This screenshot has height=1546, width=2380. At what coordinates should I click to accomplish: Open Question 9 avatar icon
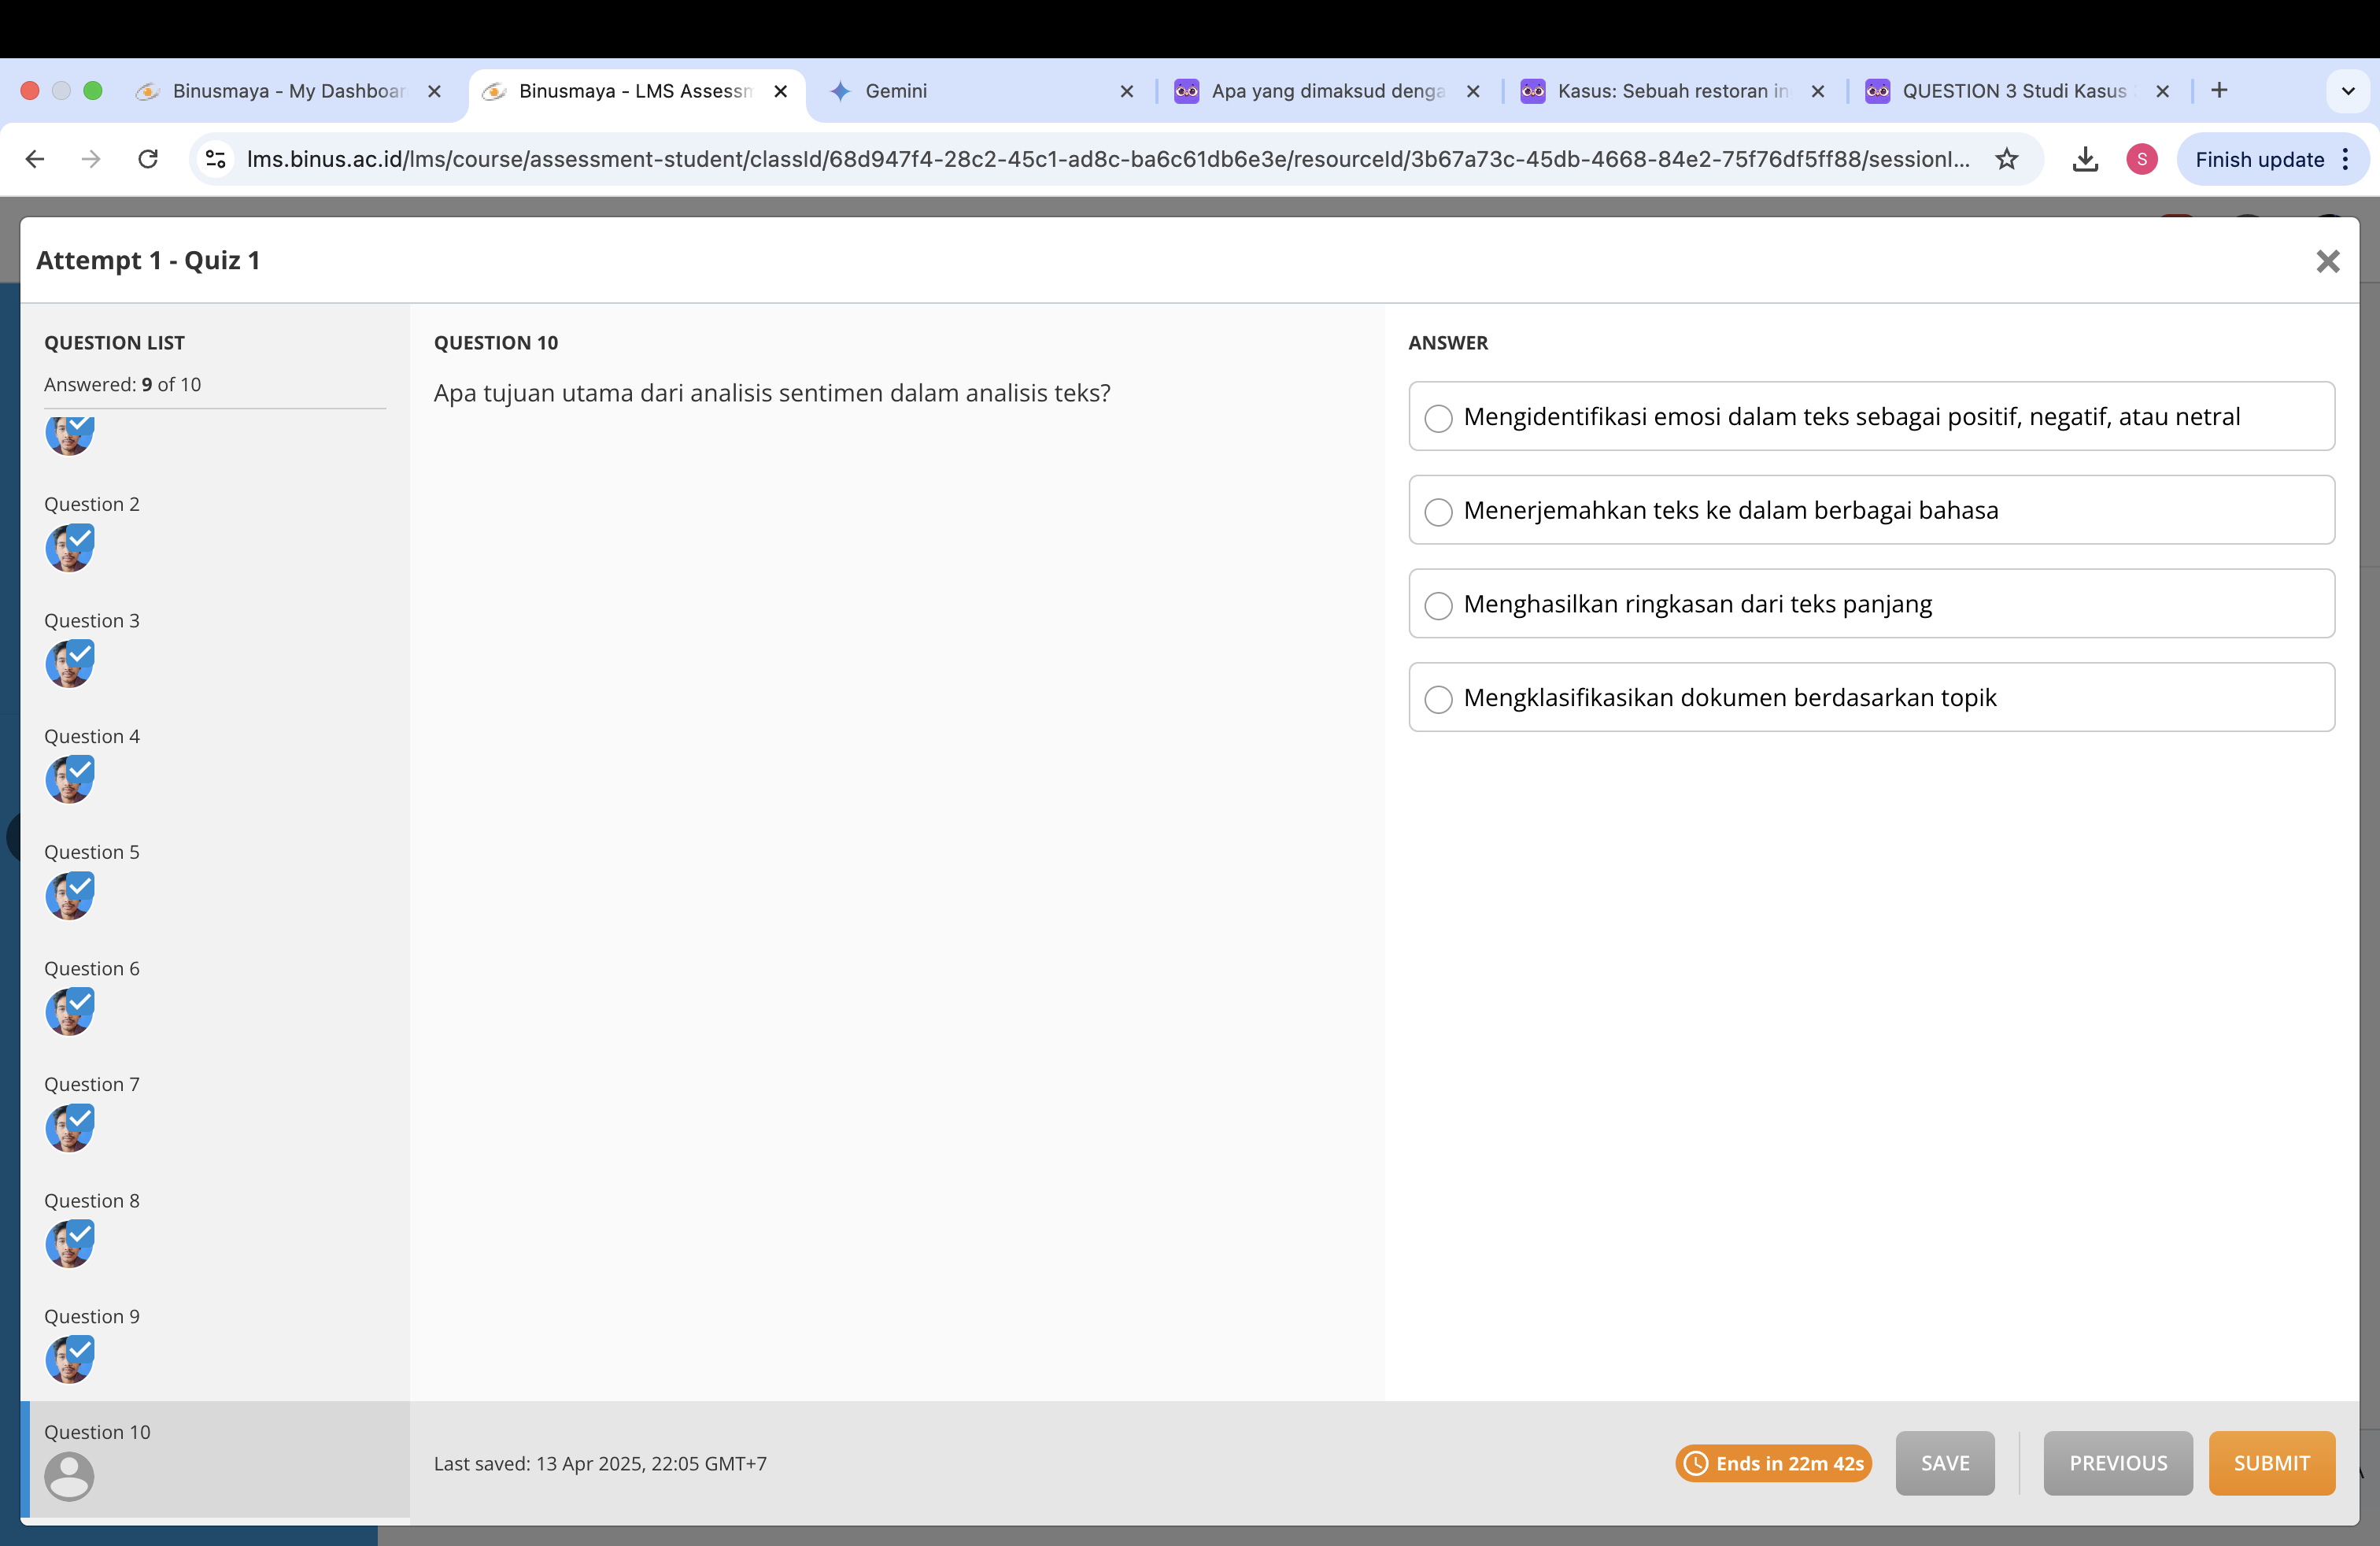click(x=70, y=1360)
